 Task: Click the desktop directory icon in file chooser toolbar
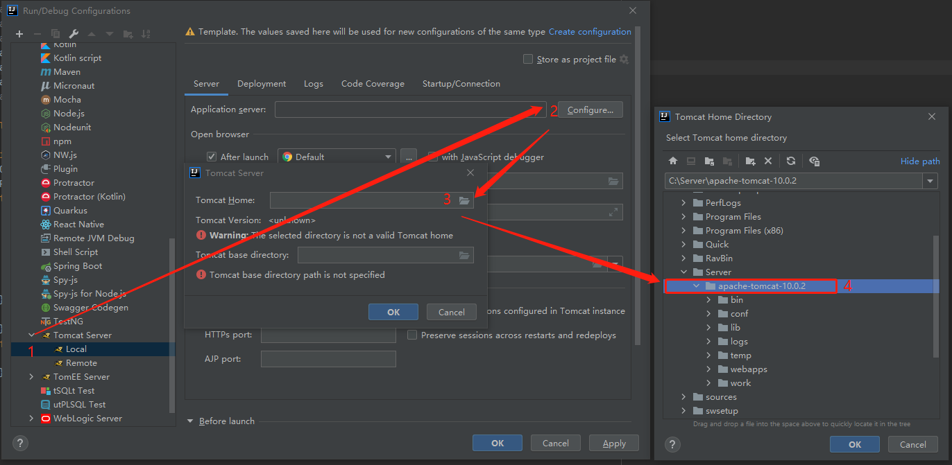tap(691, 161)
